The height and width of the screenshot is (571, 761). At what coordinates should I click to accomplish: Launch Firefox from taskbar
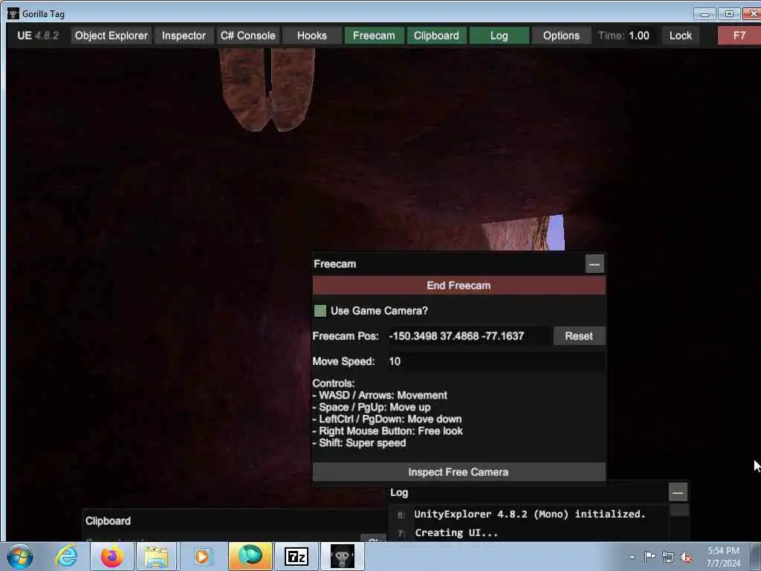pos(112,556)
